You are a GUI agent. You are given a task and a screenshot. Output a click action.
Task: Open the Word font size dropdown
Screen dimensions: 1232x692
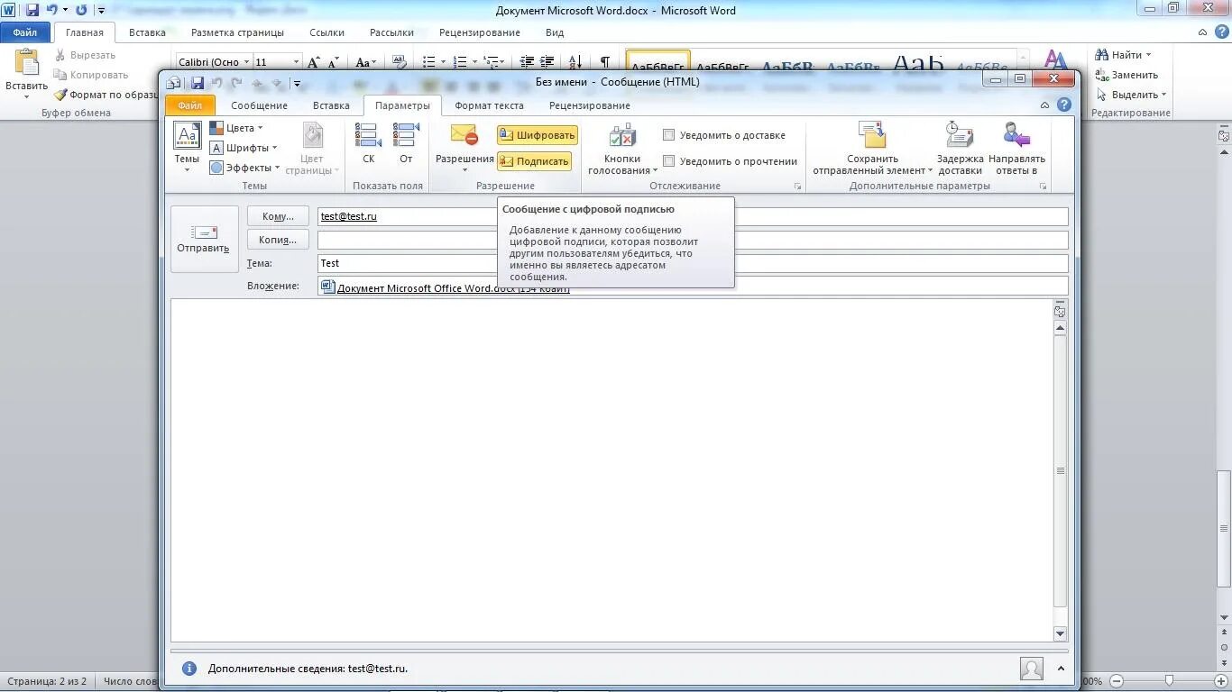point(296,62)
